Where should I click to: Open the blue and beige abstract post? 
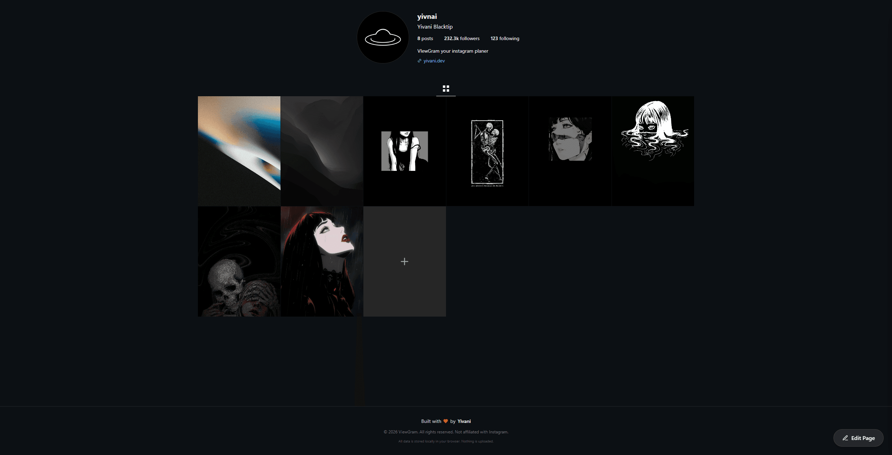pos(239,151)
